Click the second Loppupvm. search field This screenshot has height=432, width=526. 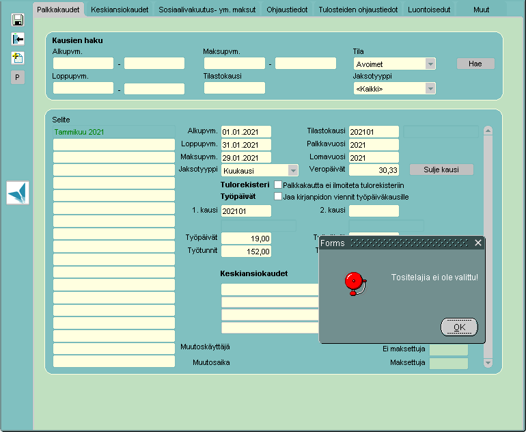pyautogui.click(x=154, y=89)
